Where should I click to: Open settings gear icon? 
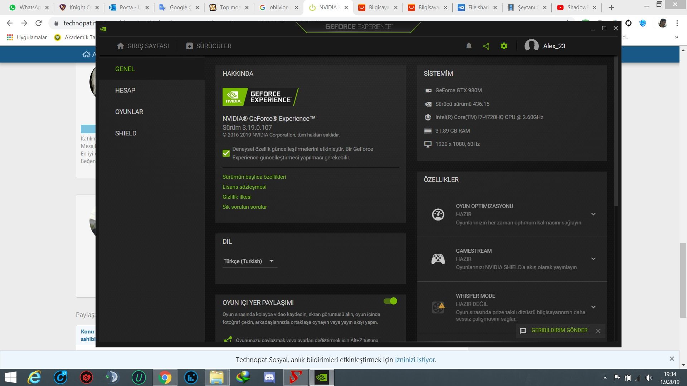(x=504, y=46)
